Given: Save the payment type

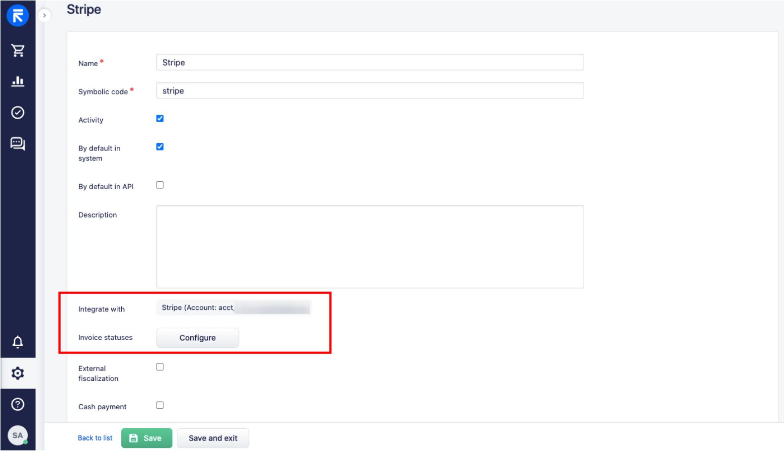Looking at the screenshot, I should 147,438.
